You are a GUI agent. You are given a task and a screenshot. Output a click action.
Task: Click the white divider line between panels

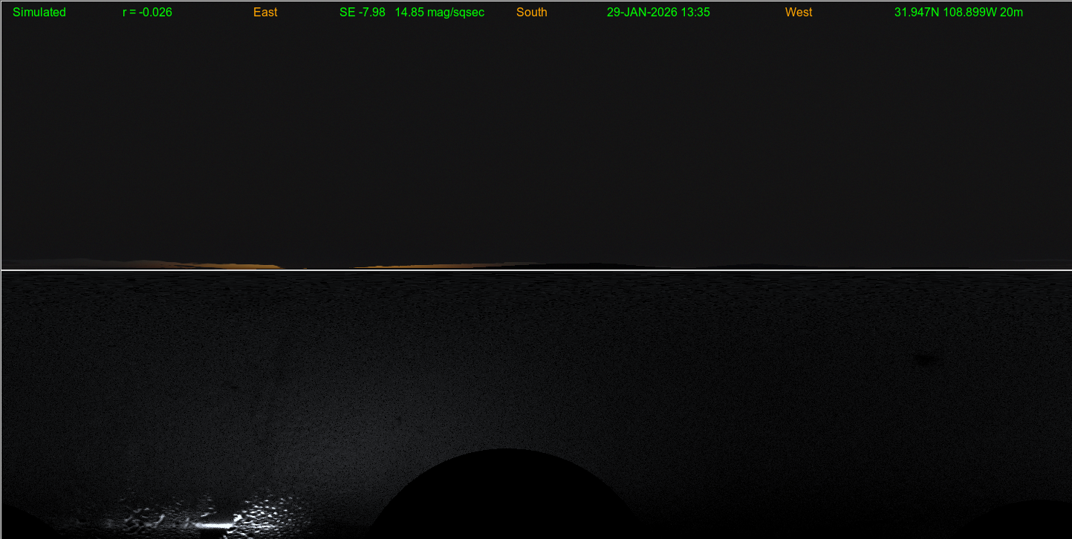(x=535, y=270)
